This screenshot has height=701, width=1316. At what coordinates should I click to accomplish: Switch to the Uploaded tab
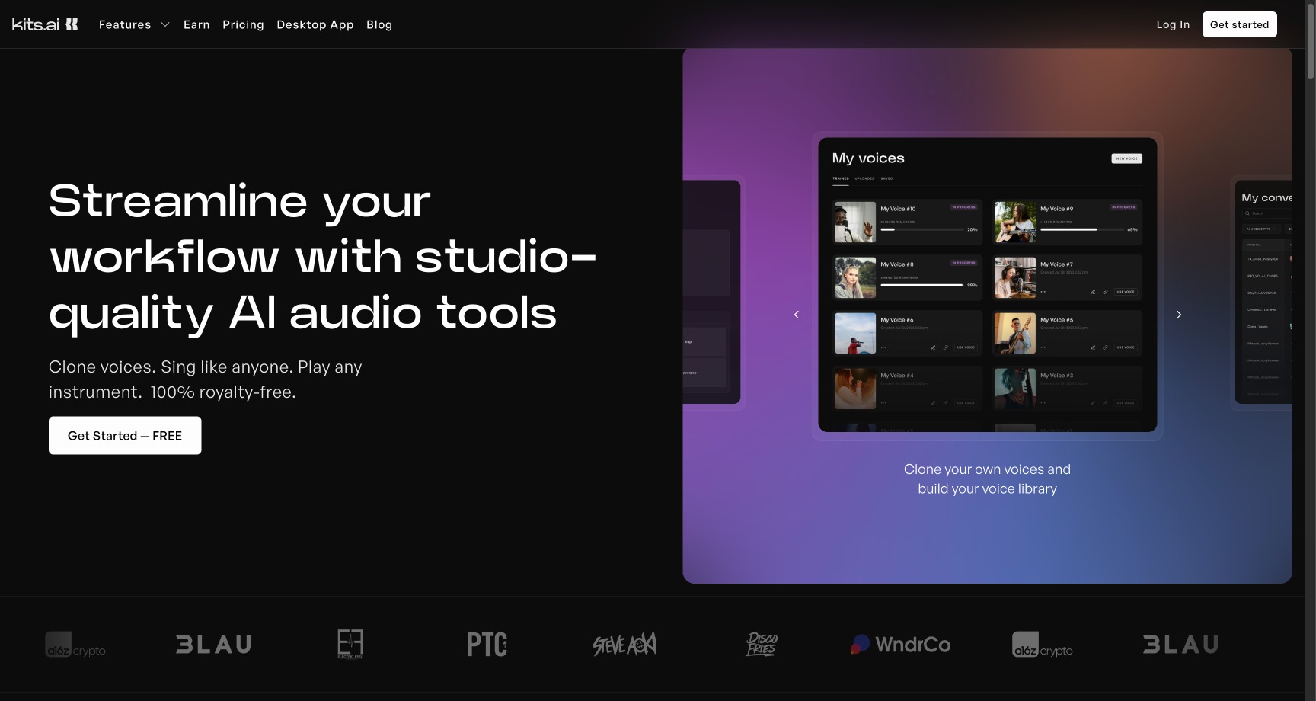[x=866, y=178]
